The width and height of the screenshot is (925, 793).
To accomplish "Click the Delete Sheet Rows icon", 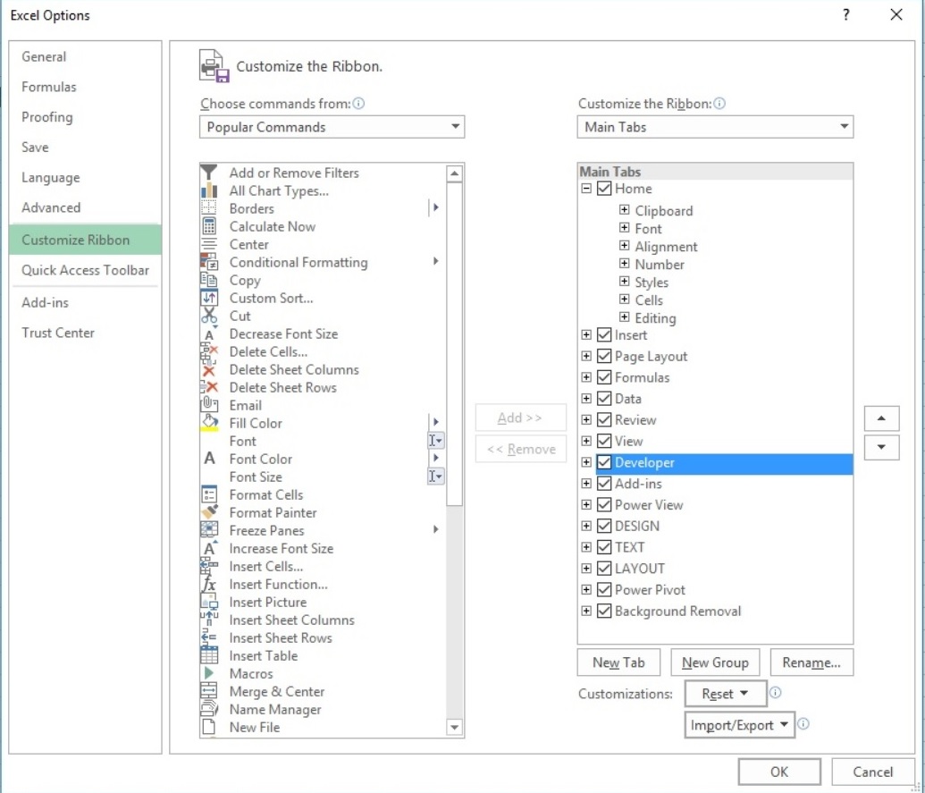I will point(209,388).
